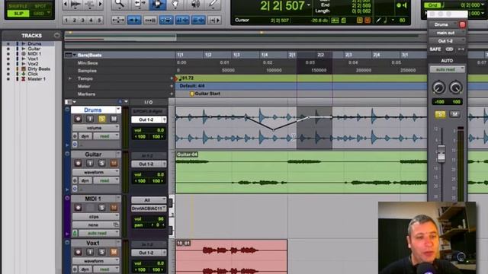Record-enable the MIDI 1 track
Screen dimensions: 488x274
coord(78,208)
